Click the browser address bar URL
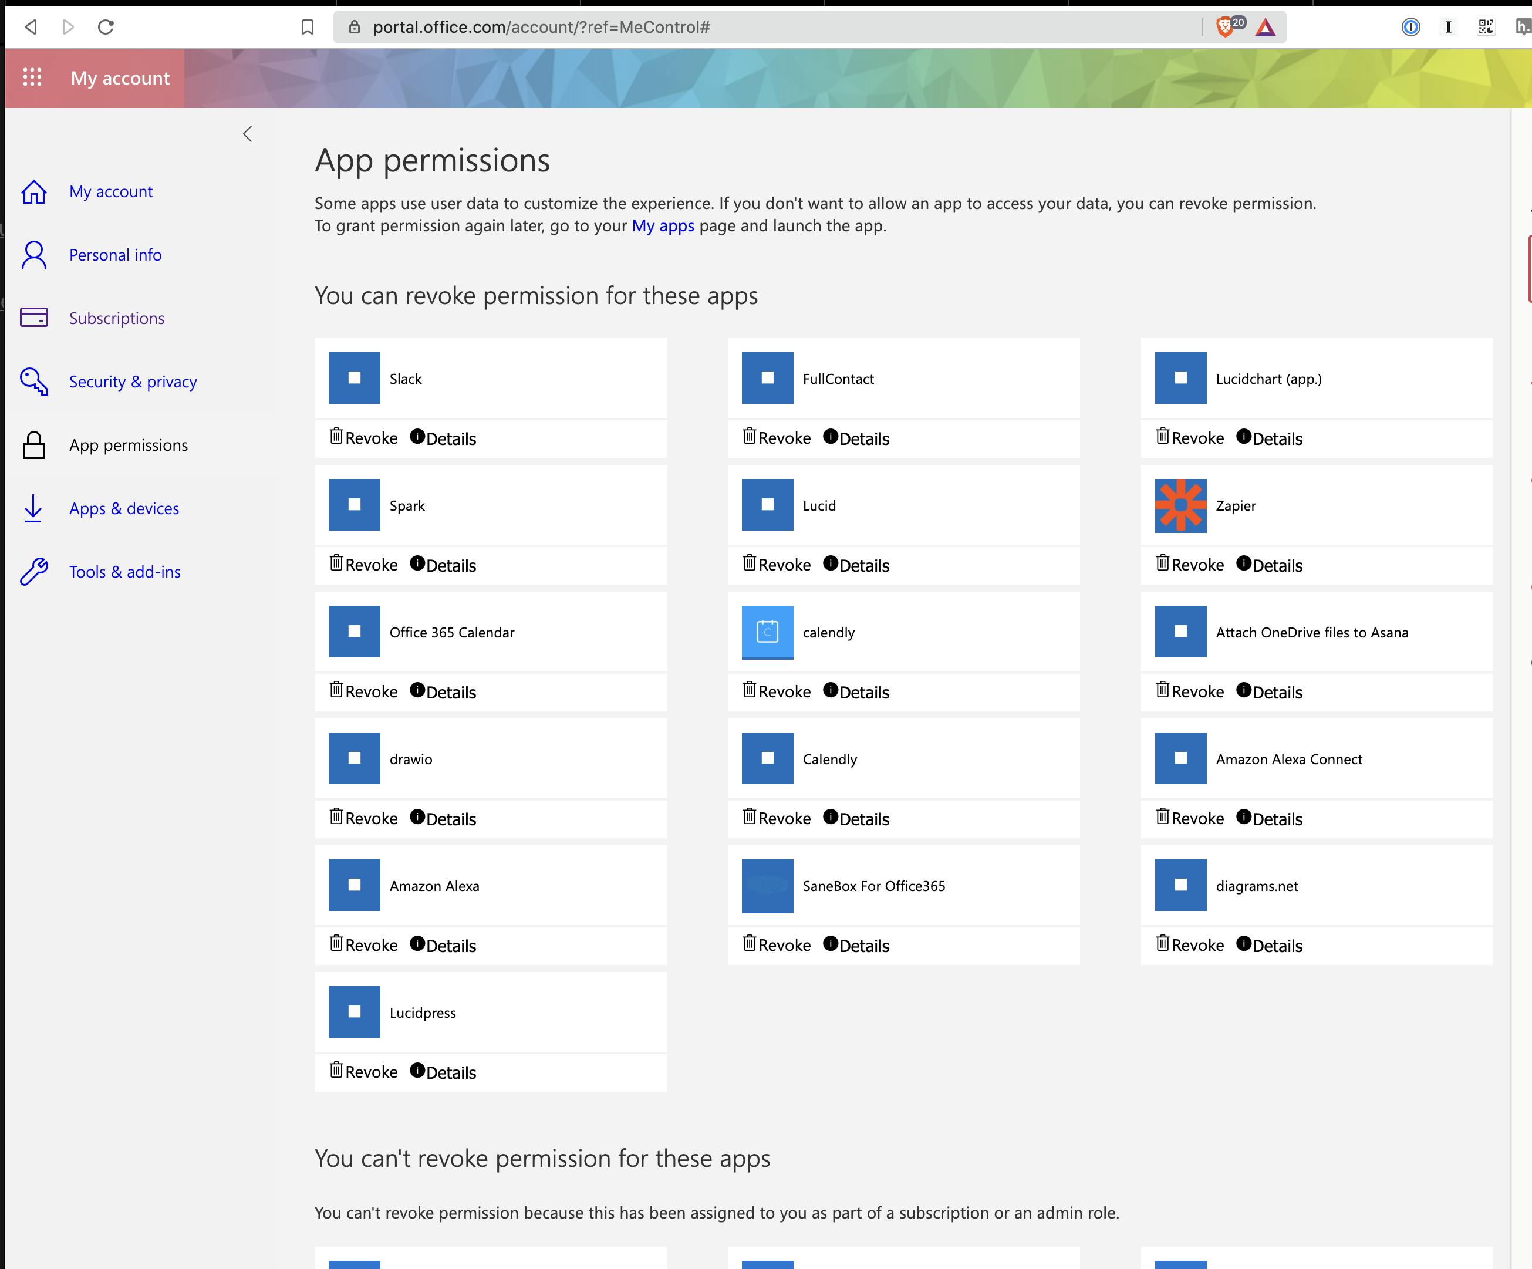The width and height of the screenshot is (1532, 1269). 541,27
